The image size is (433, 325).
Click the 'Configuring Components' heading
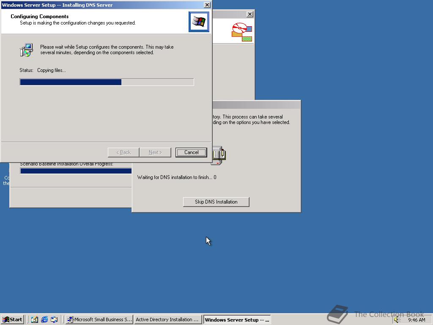[x=39, y=17]
